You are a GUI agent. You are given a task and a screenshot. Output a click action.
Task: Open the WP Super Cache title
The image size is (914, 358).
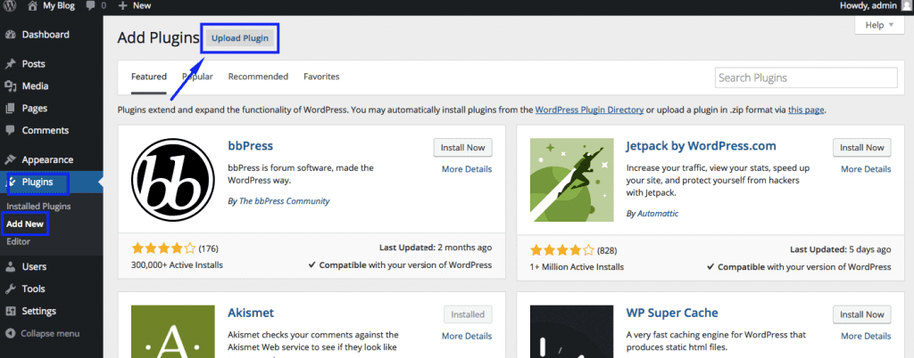(672, 313)
